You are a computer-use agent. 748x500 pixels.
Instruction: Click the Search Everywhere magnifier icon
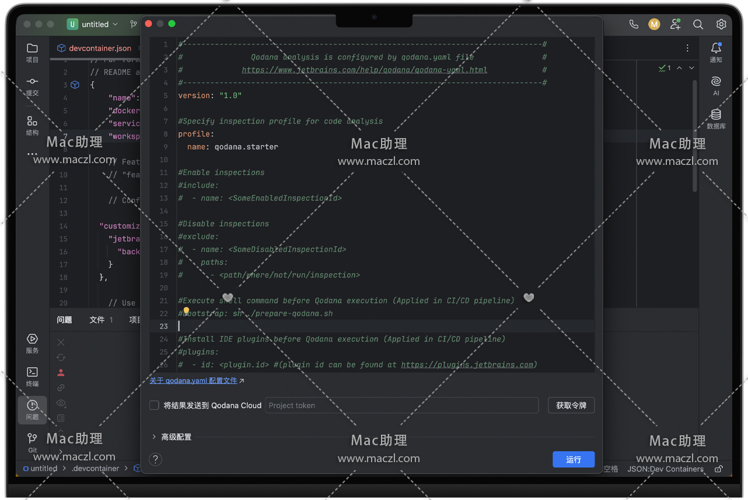pos(698,24)
